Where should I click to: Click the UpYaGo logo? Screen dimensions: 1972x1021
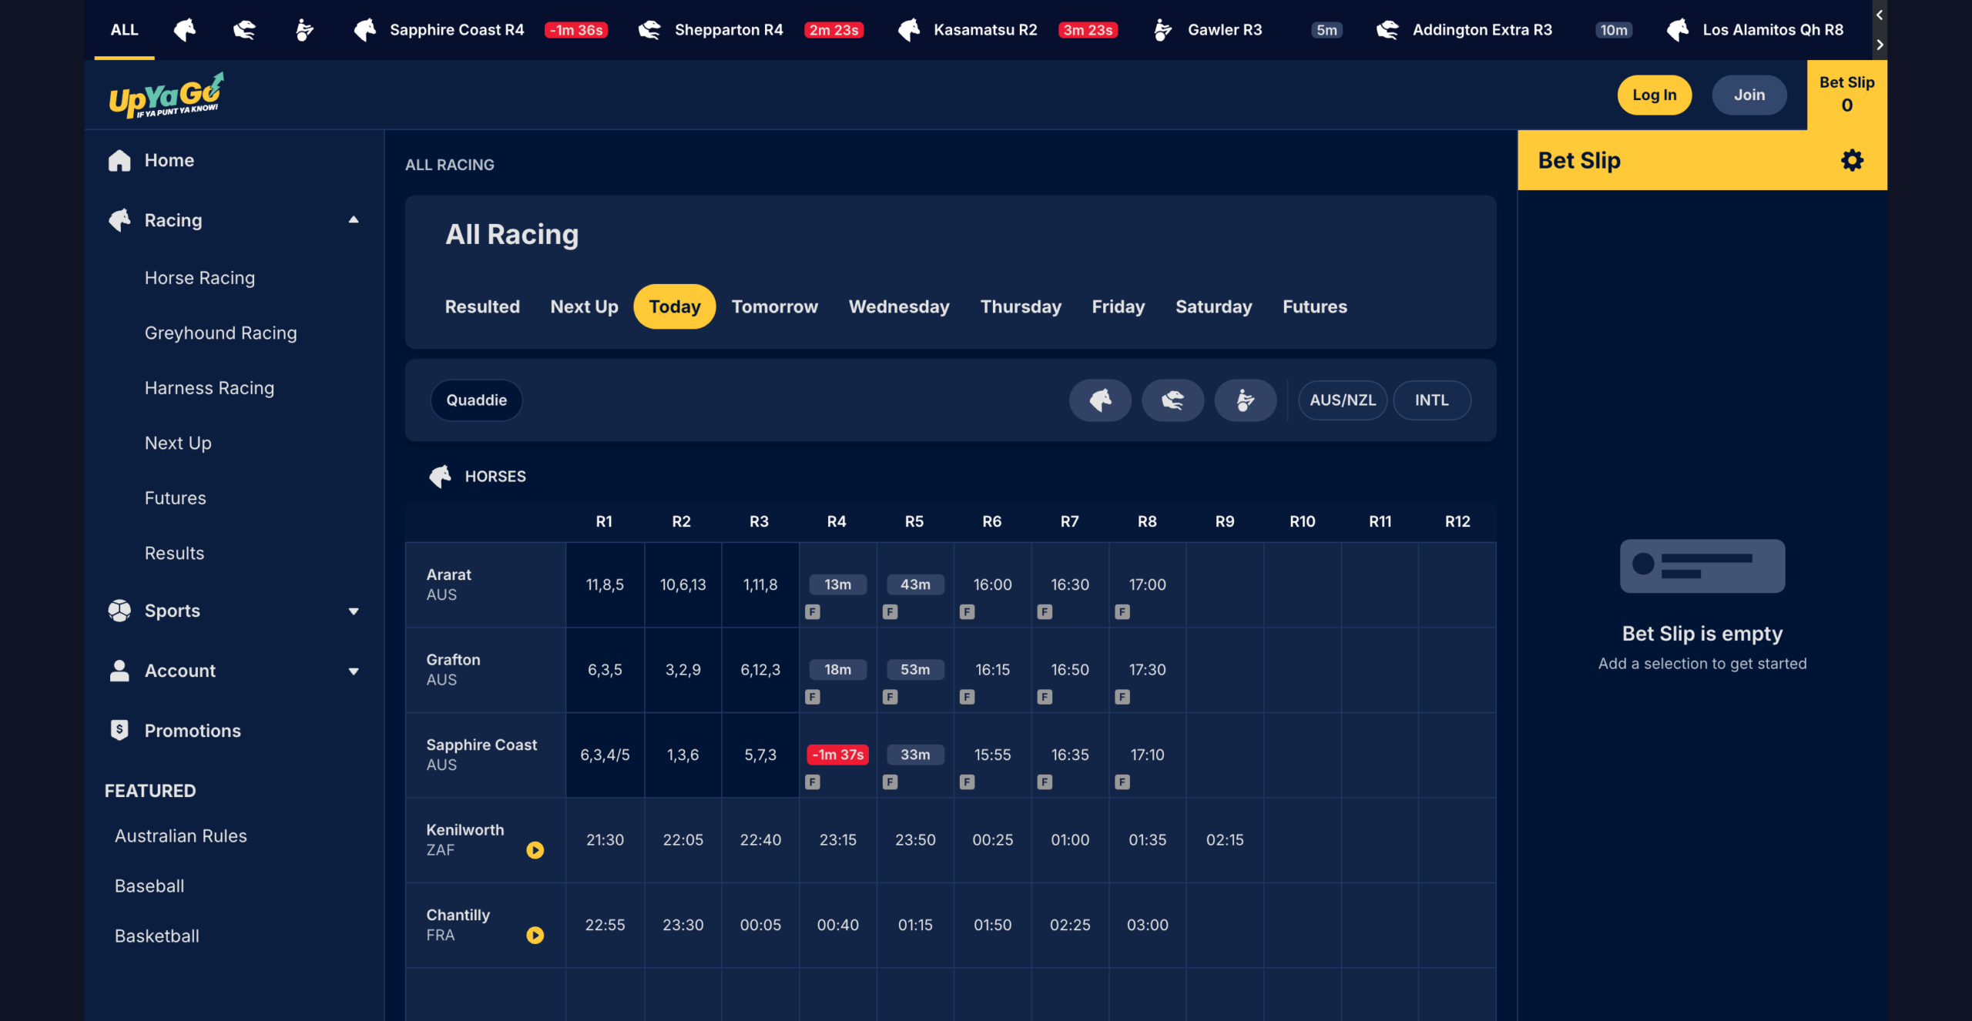pyautogui.click(x=166, y=95)
